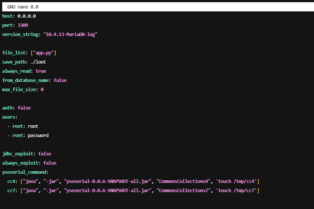Click the false value of jdbc_exploit
314x209 pixels.
coord(45,154)
